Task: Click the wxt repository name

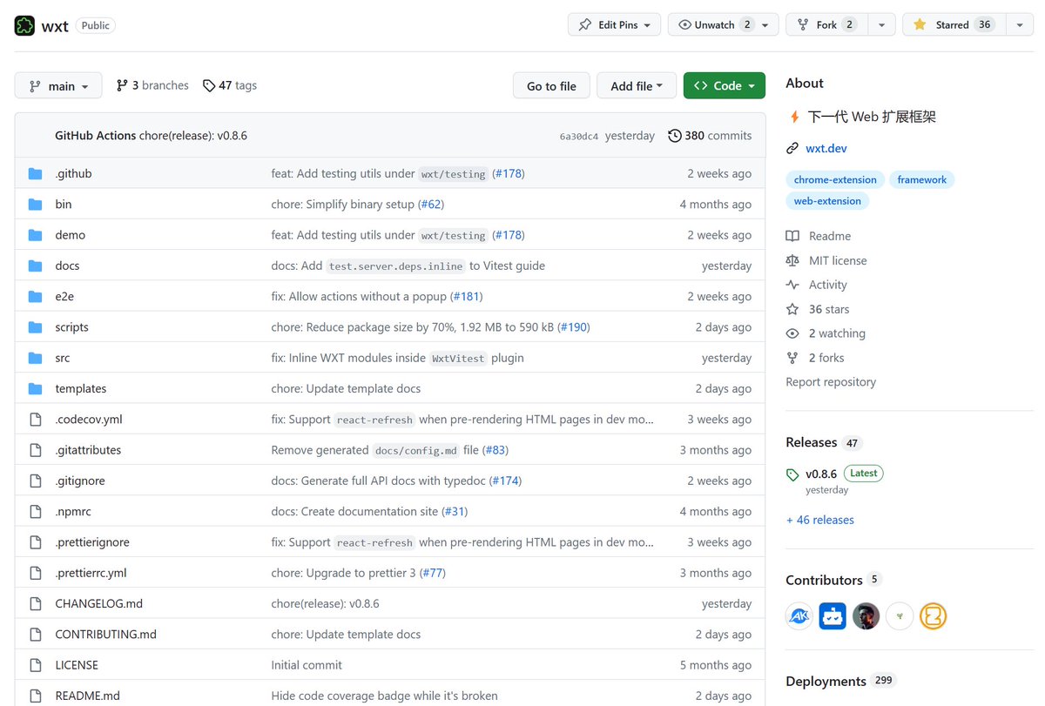Action: (x=54, y=26)
